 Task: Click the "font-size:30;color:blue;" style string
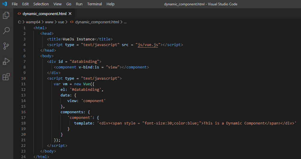coord(172,123)
